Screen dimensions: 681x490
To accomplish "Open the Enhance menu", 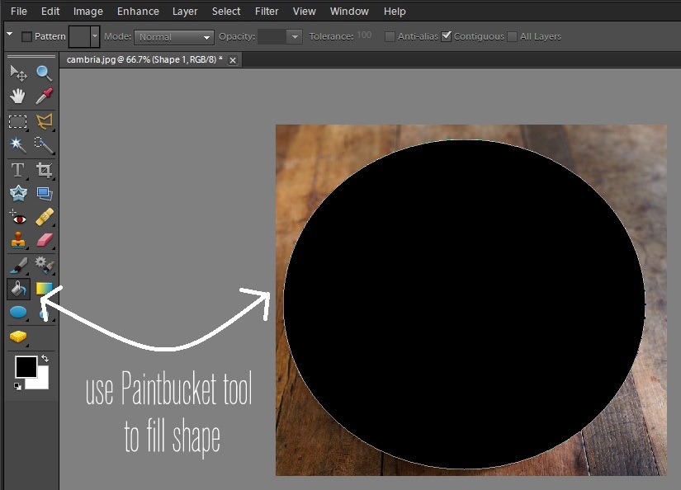I will coord(138,12).
